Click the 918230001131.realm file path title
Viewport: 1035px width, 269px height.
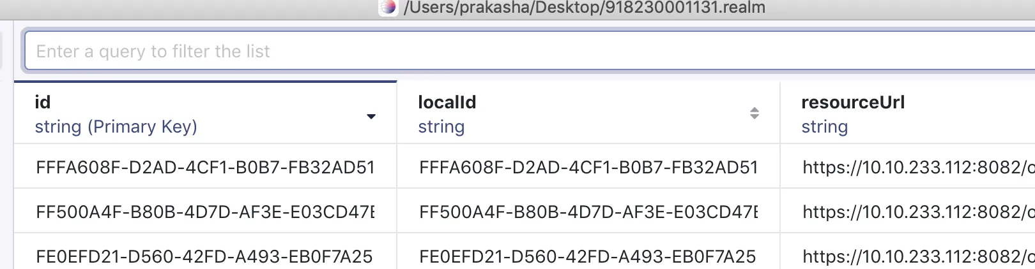coord(584,8)
